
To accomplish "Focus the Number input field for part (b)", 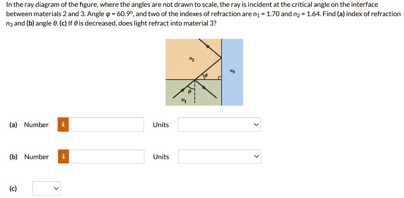I will coord(106,157).
